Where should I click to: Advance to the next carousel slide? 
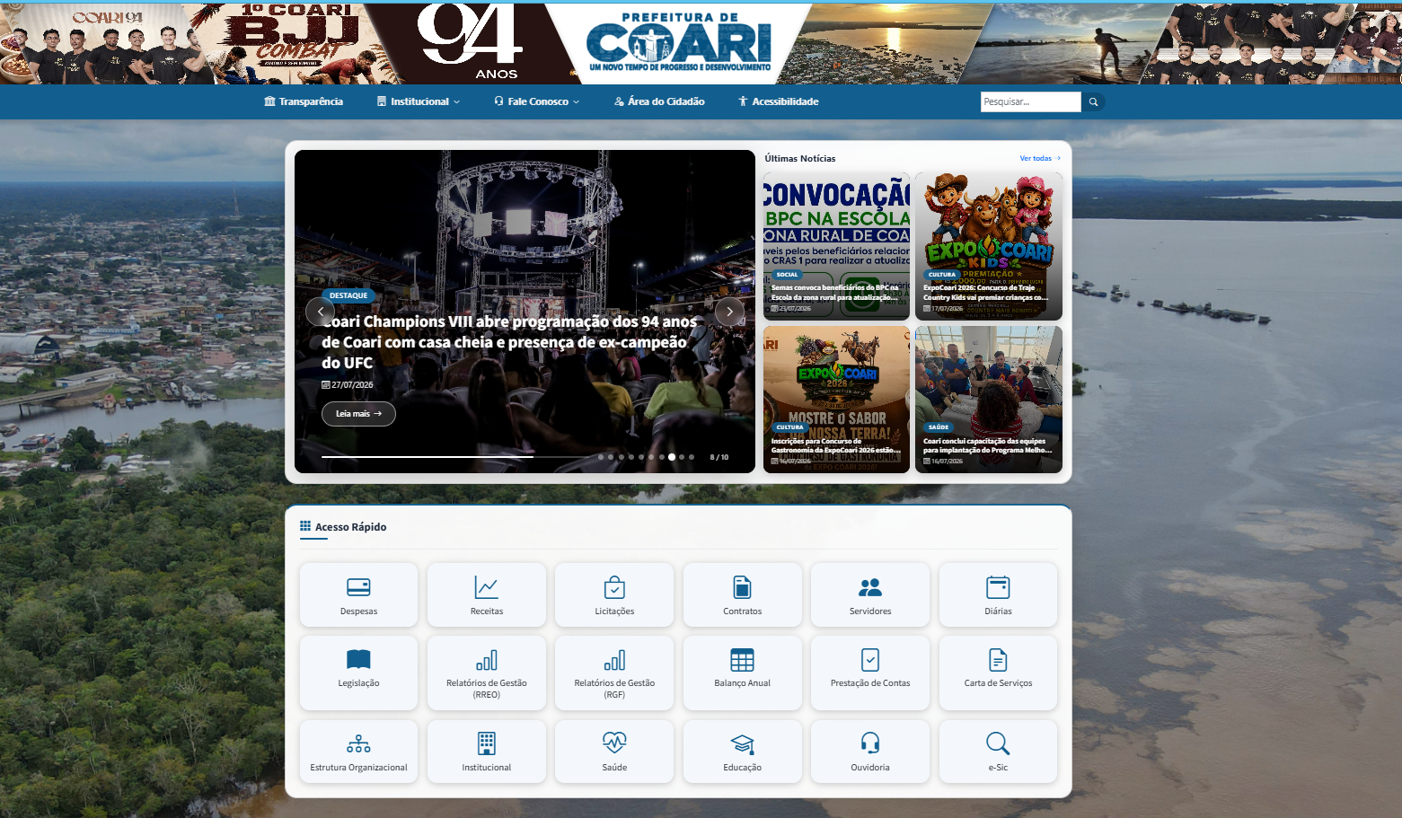(729, 312)
